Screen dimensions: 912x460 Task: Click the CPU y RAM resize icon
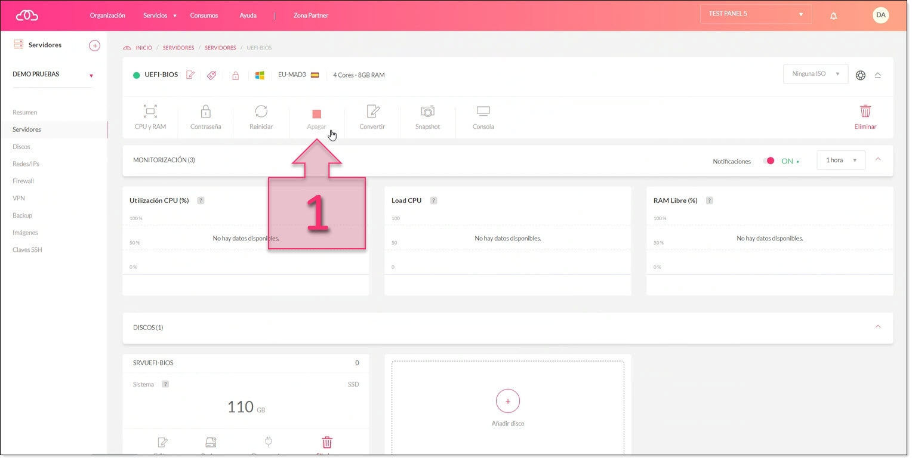coord(150,112)
